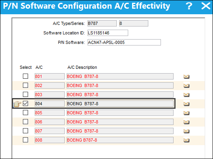Image resolution: width=213 pixels, height=159 pixels.
Task: Open help with the question mark icon
Action: tap(189, 6)
